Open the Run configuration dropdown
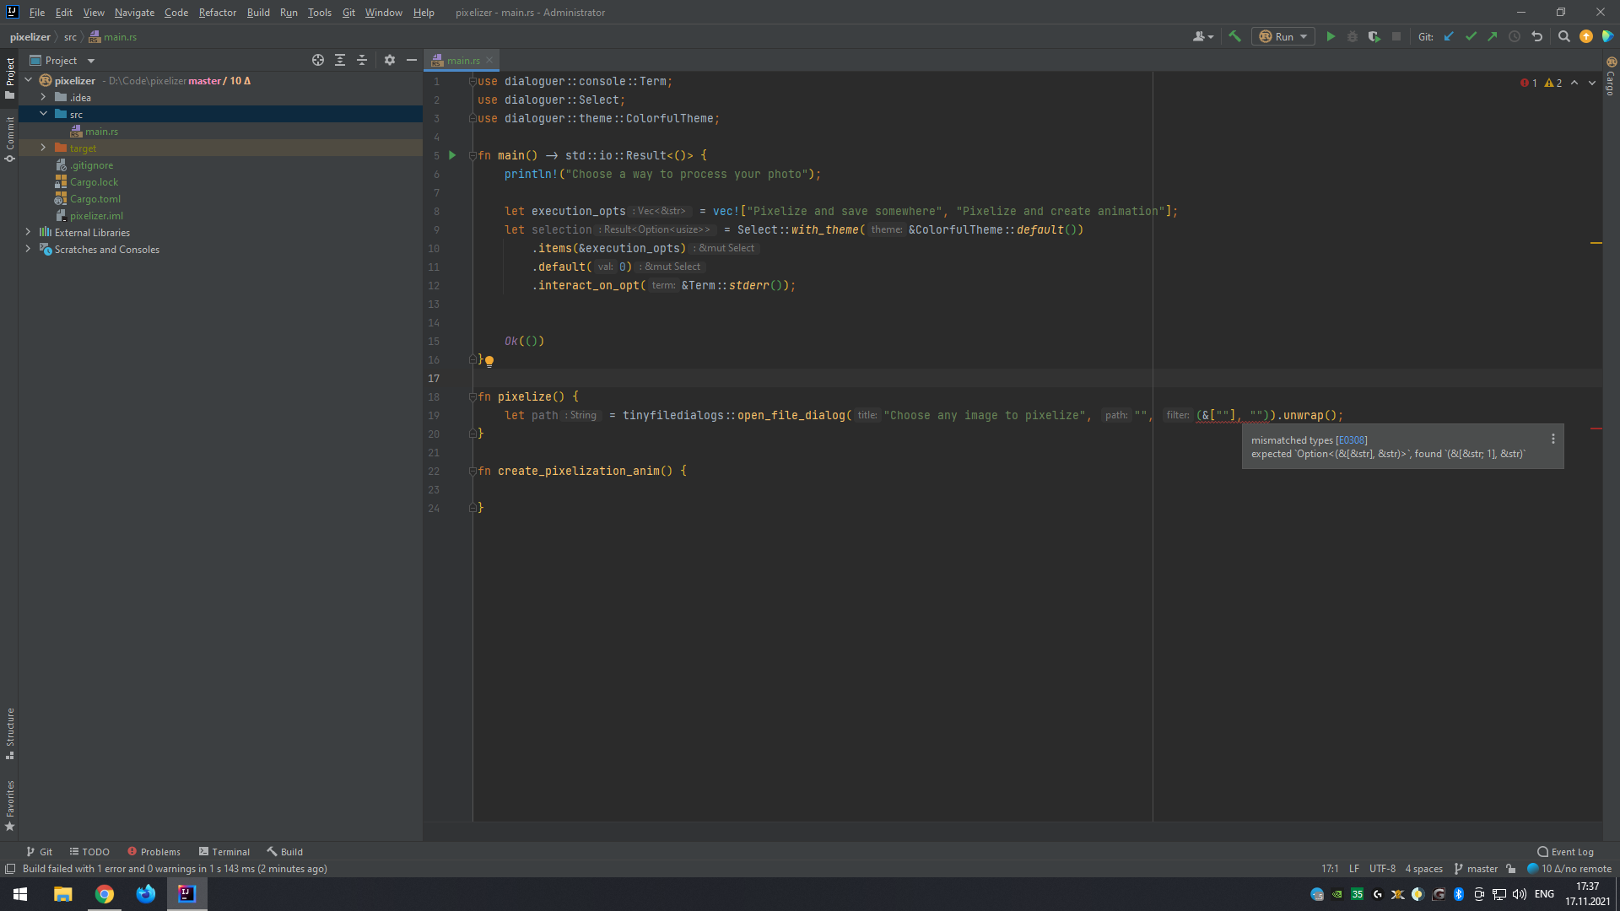The height and width of the screenshot is (911, 1620). [1283, 36]
